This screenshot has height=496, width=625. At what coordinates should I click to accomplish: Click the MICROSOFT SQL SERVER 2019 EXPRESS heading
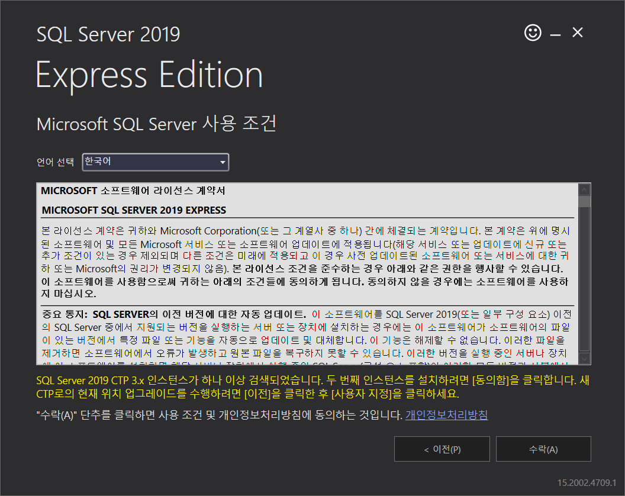(x=134, y=210)
